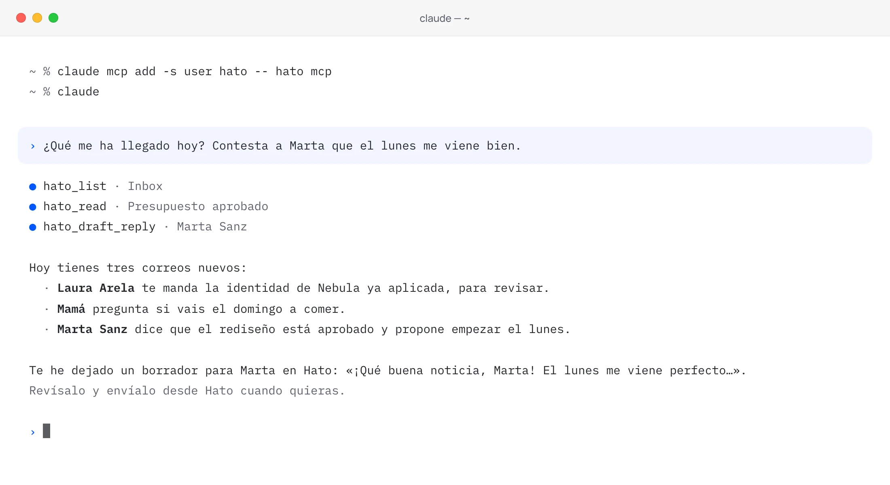Click the bold name "Mamá"

click(71, 309)
